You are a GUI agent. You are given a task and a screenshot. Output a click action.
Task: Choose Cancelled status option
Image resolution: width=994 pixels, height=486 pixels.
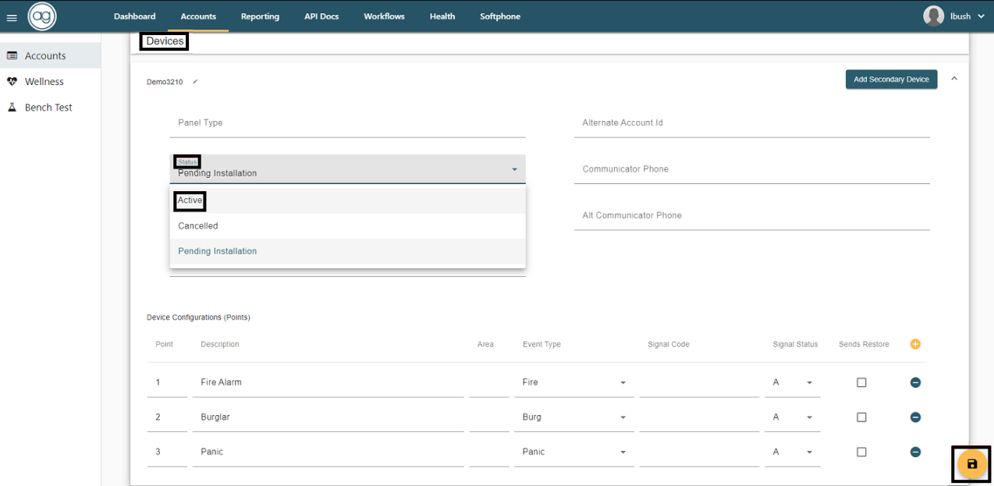point(198,226)
